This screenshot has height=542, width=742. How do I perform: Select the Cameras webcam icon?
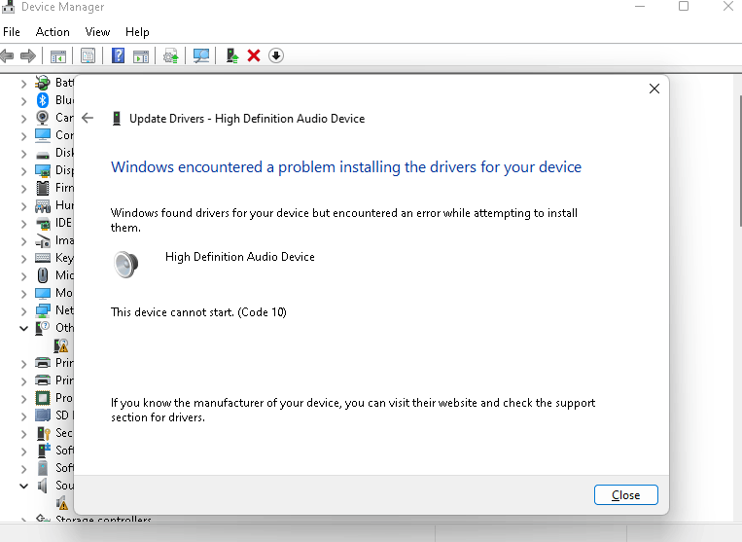coord(43,118)
